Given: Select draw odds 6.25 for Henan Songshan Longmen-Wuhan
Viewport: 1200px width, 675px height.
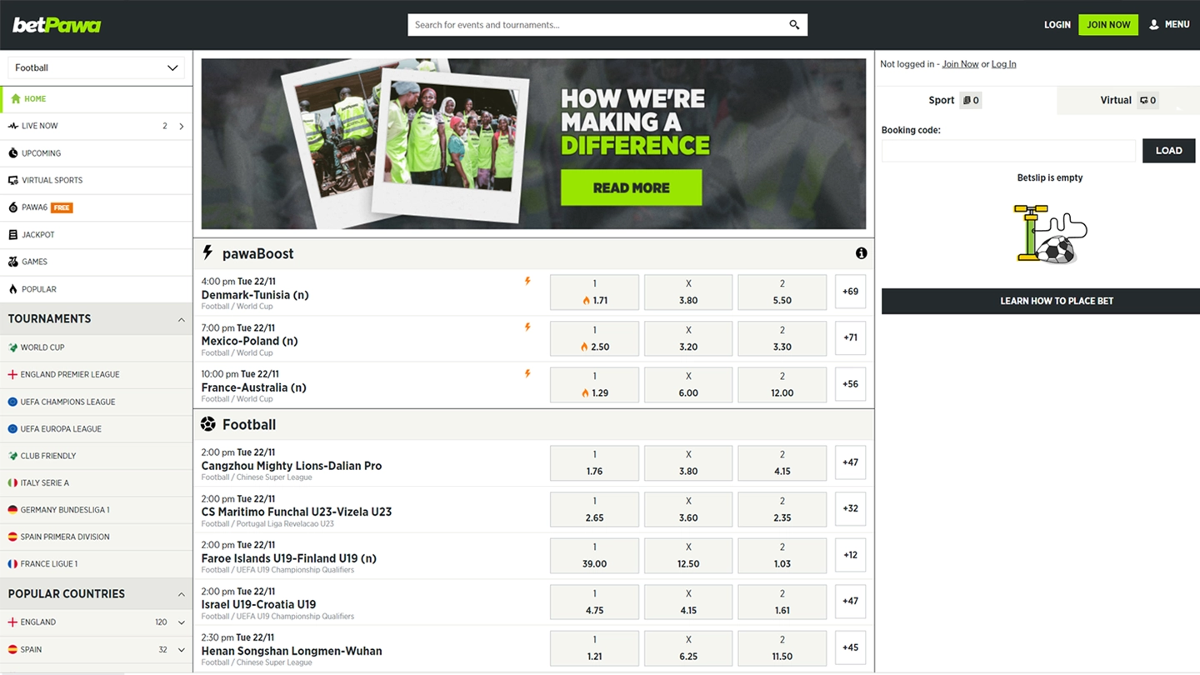Looking at the screenshot, I should [688, 648].
